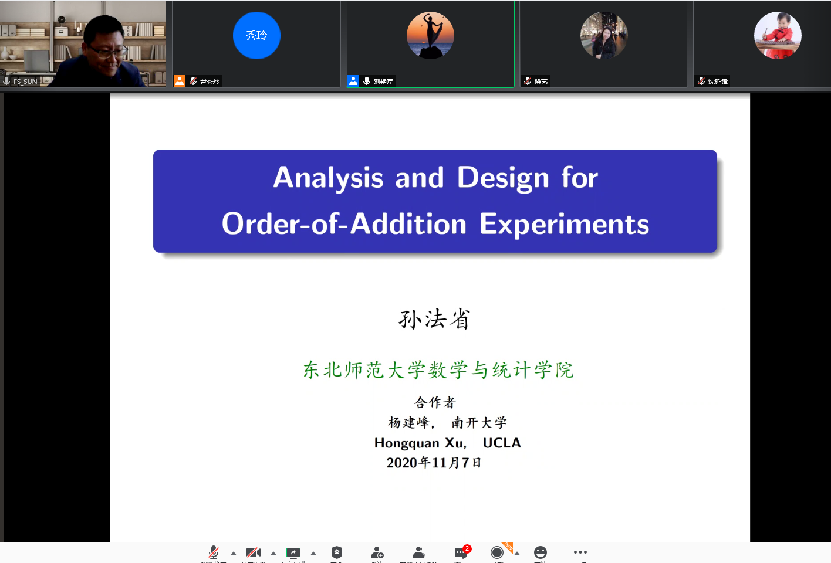Open the Manage Participants panel

click(x=418, y=552)
